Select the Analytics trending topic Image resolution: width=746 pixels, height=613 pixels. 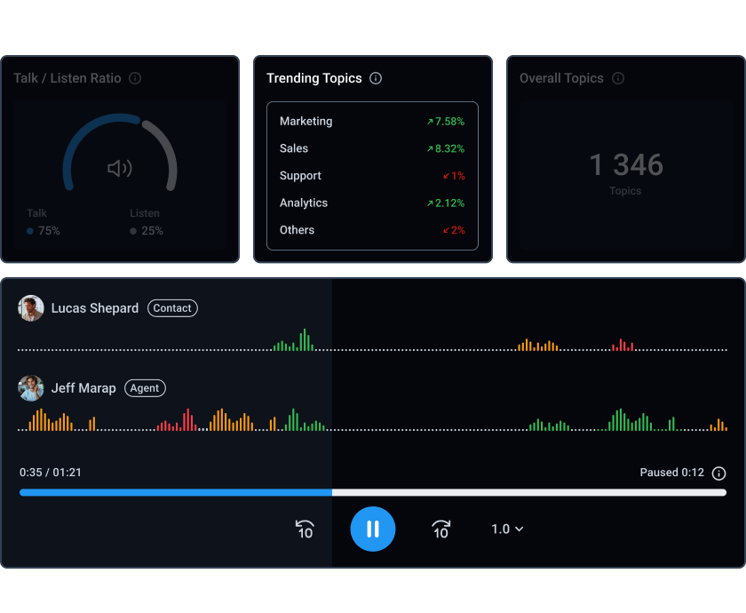tap(372, 203)
